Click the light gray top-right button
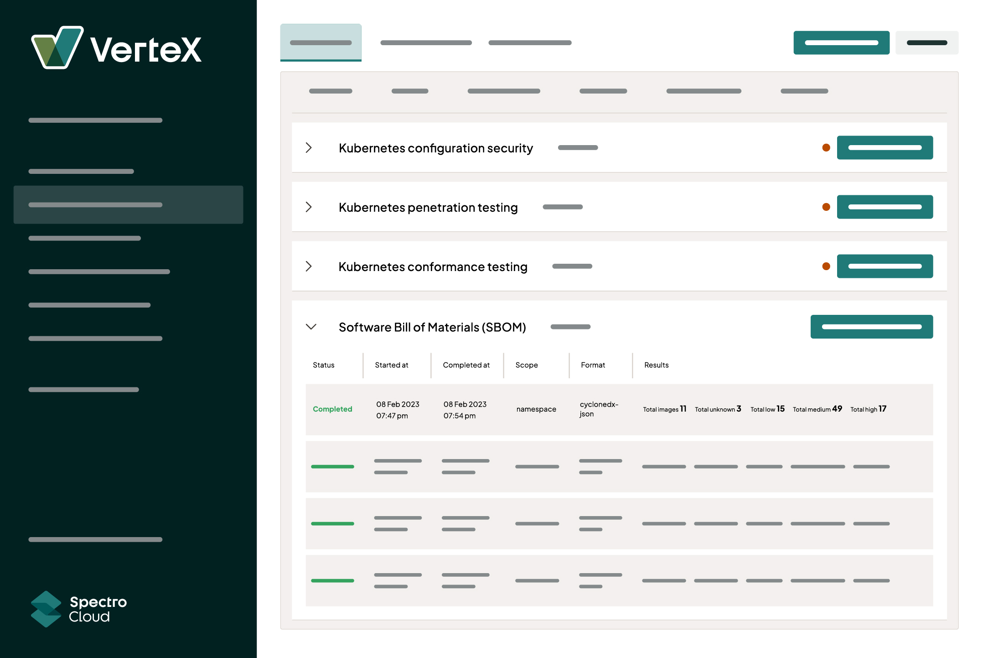The width and height of the screenshot is (988, 658). click(926, 42)
